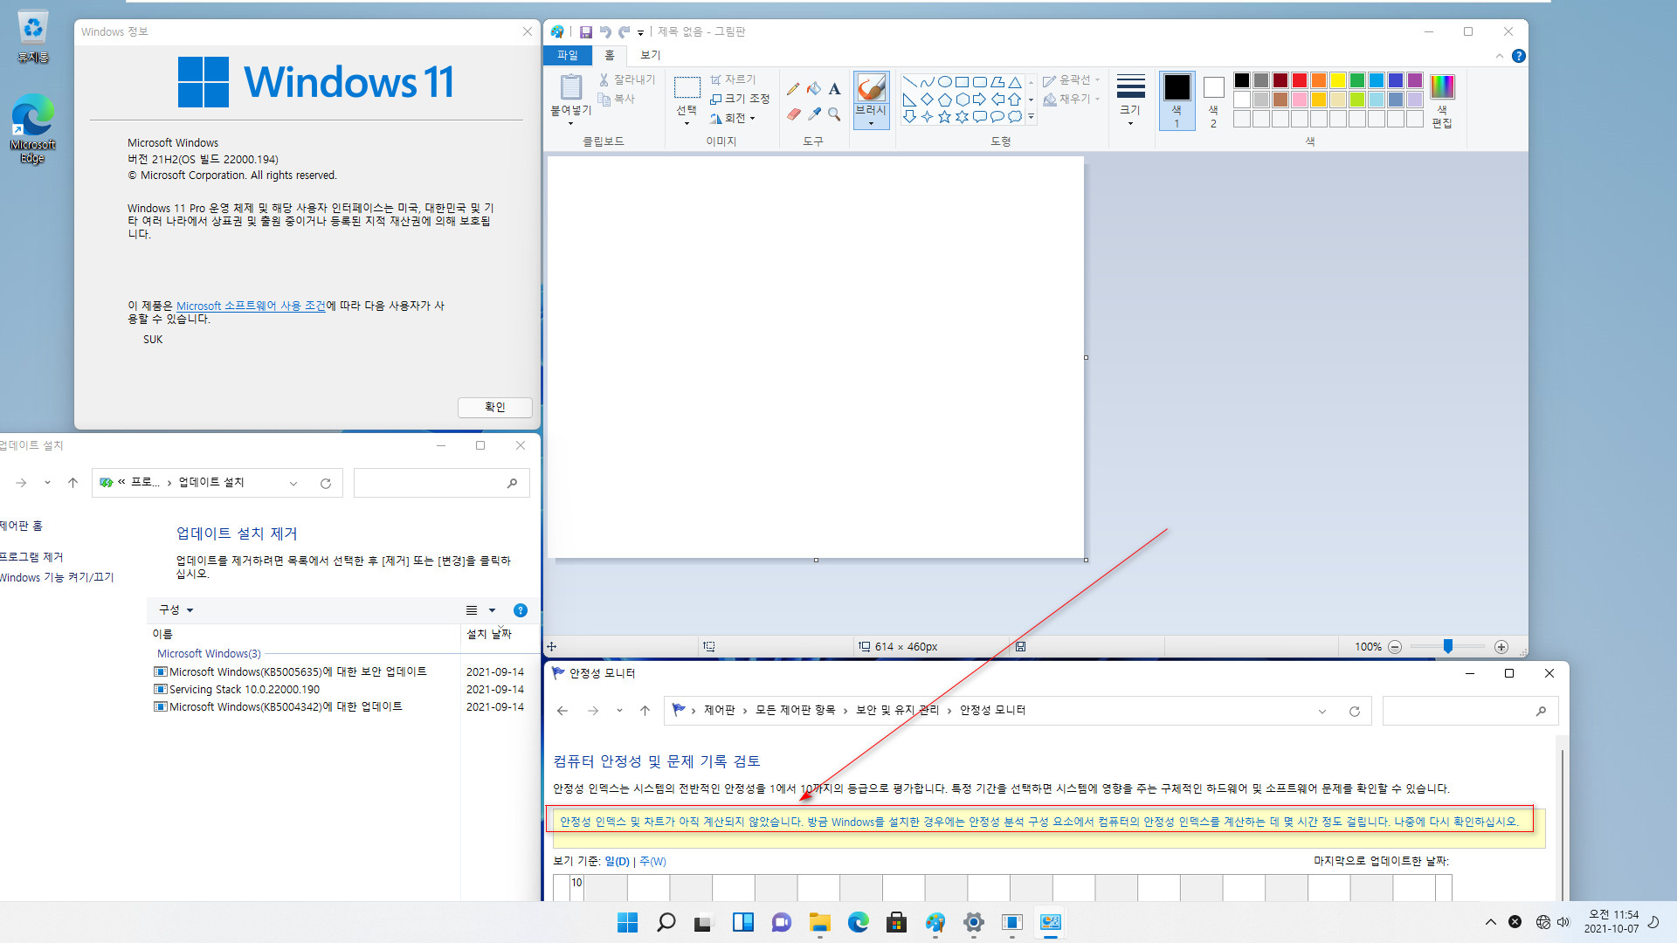
Task: Pick the Right arrow shape
Action: pos(980,100)
